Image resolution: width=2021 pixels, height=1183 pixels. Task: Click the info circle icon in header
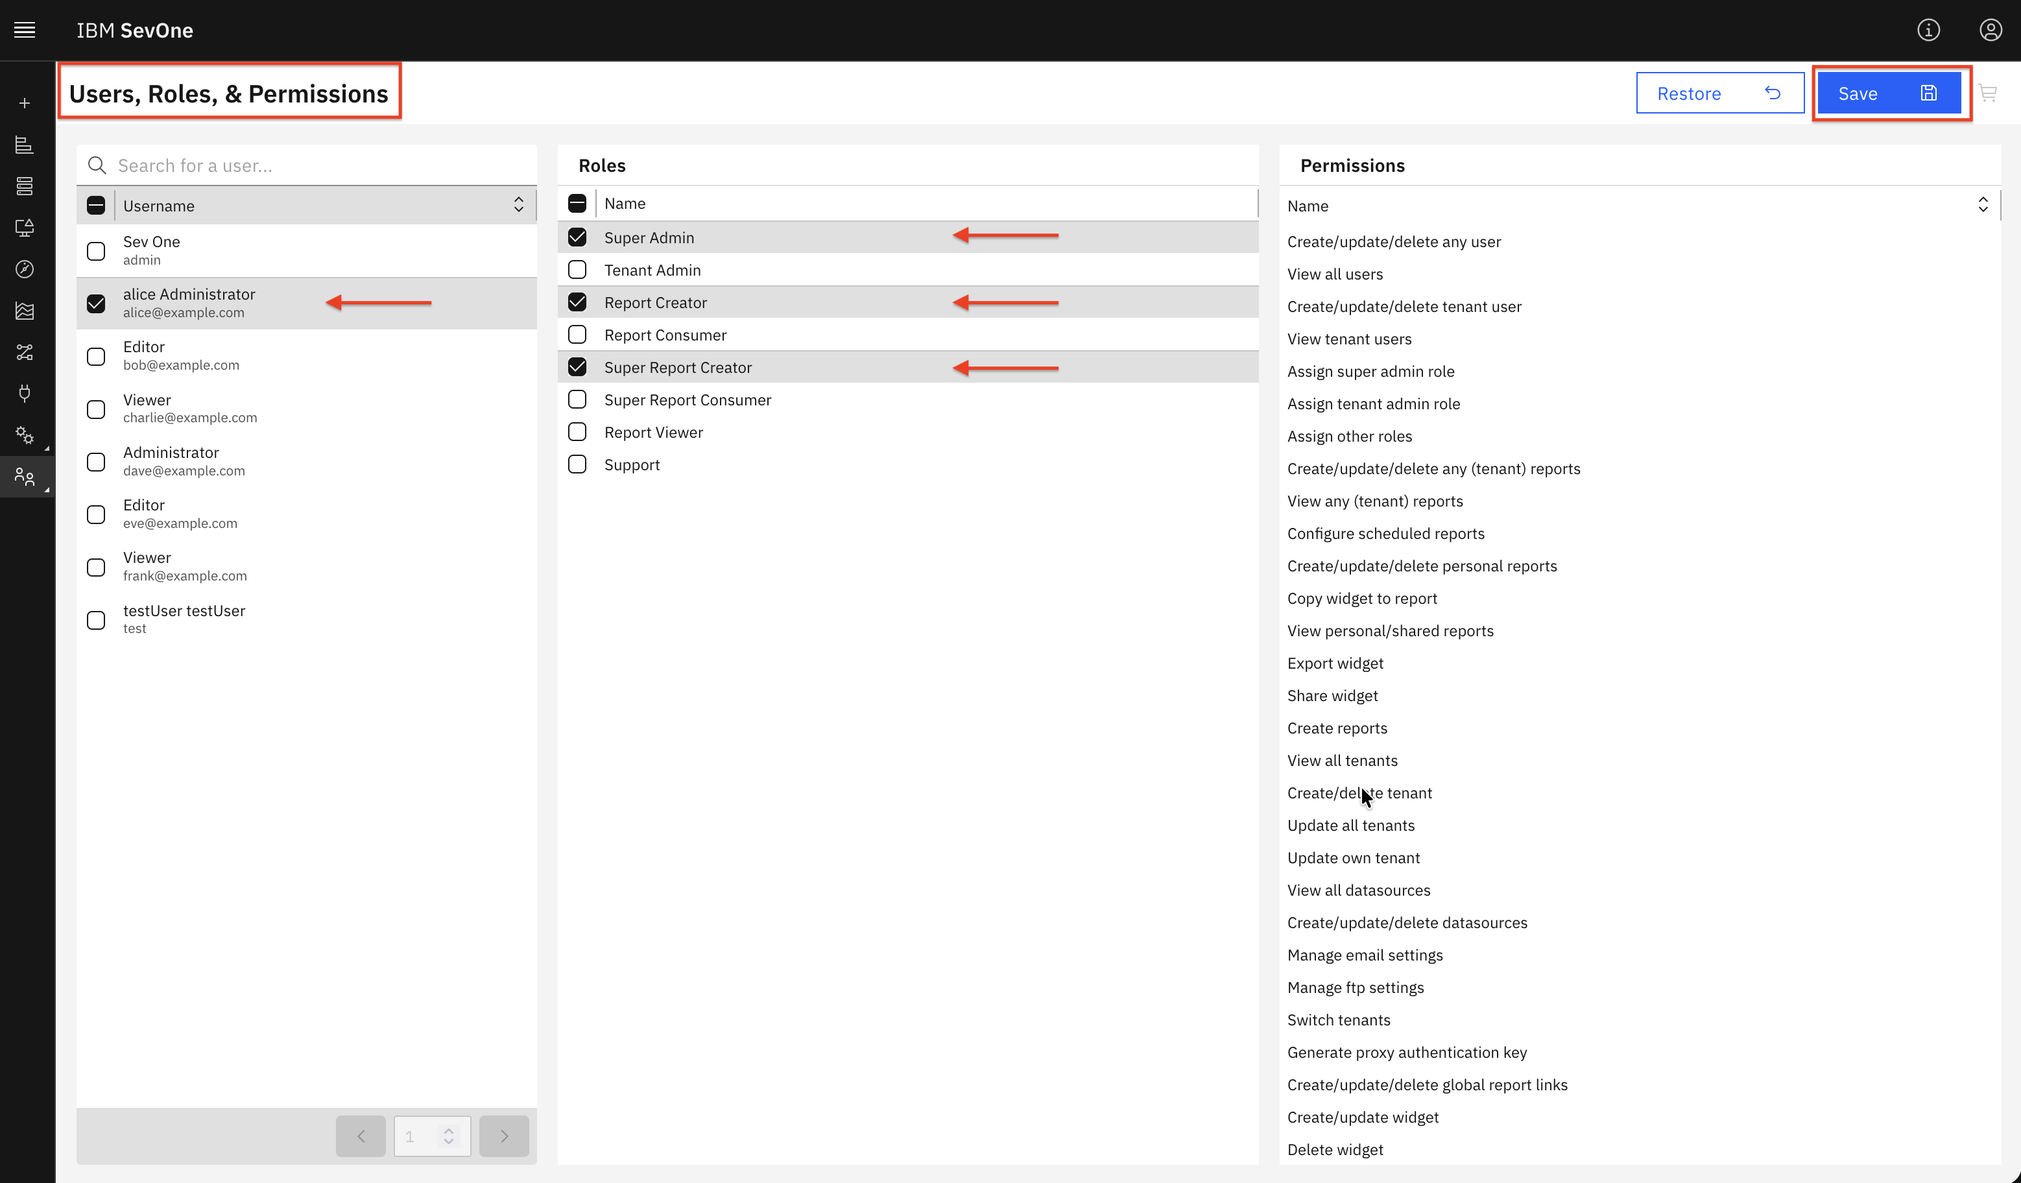point(1928,30)
